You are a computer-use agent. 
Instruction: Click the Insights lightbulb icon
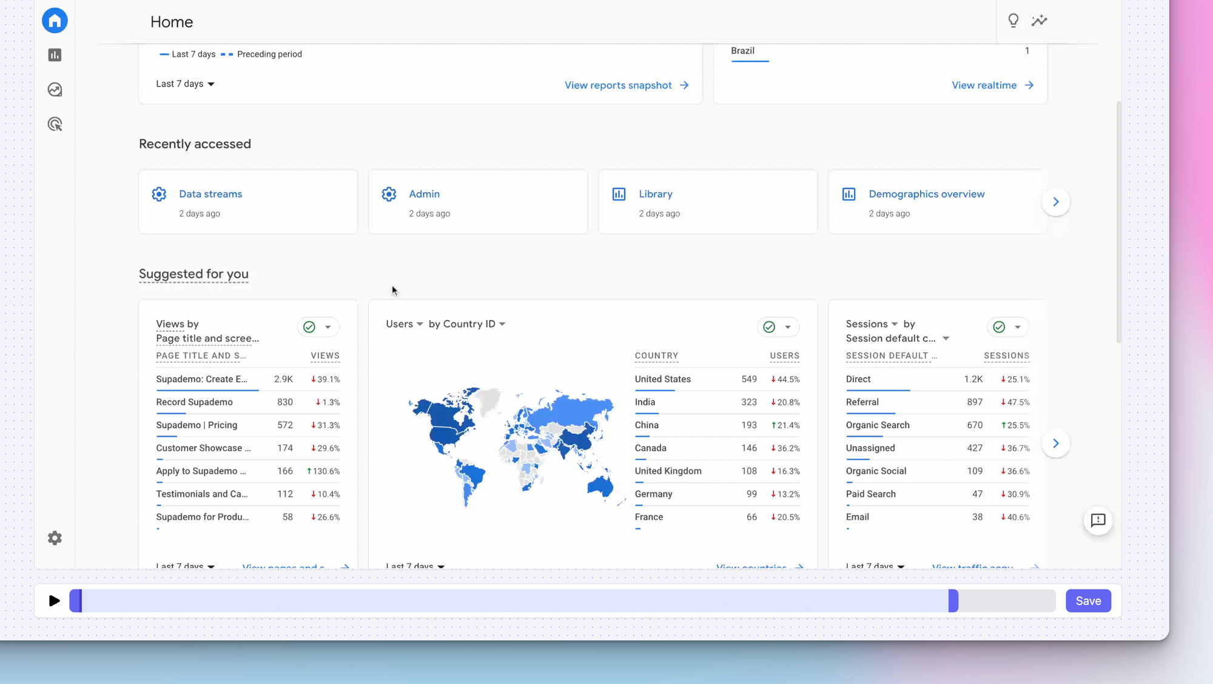click(1013, 21)
